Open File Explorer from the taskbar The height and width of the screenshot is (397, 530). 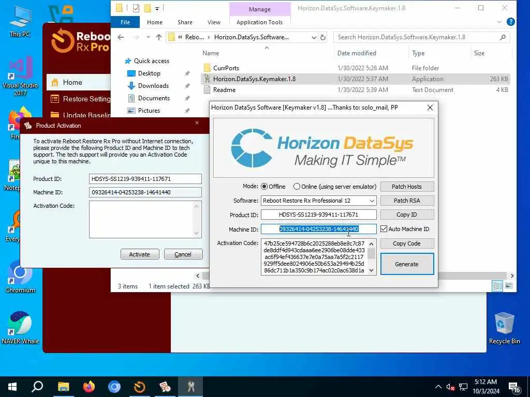coord(63,387)
